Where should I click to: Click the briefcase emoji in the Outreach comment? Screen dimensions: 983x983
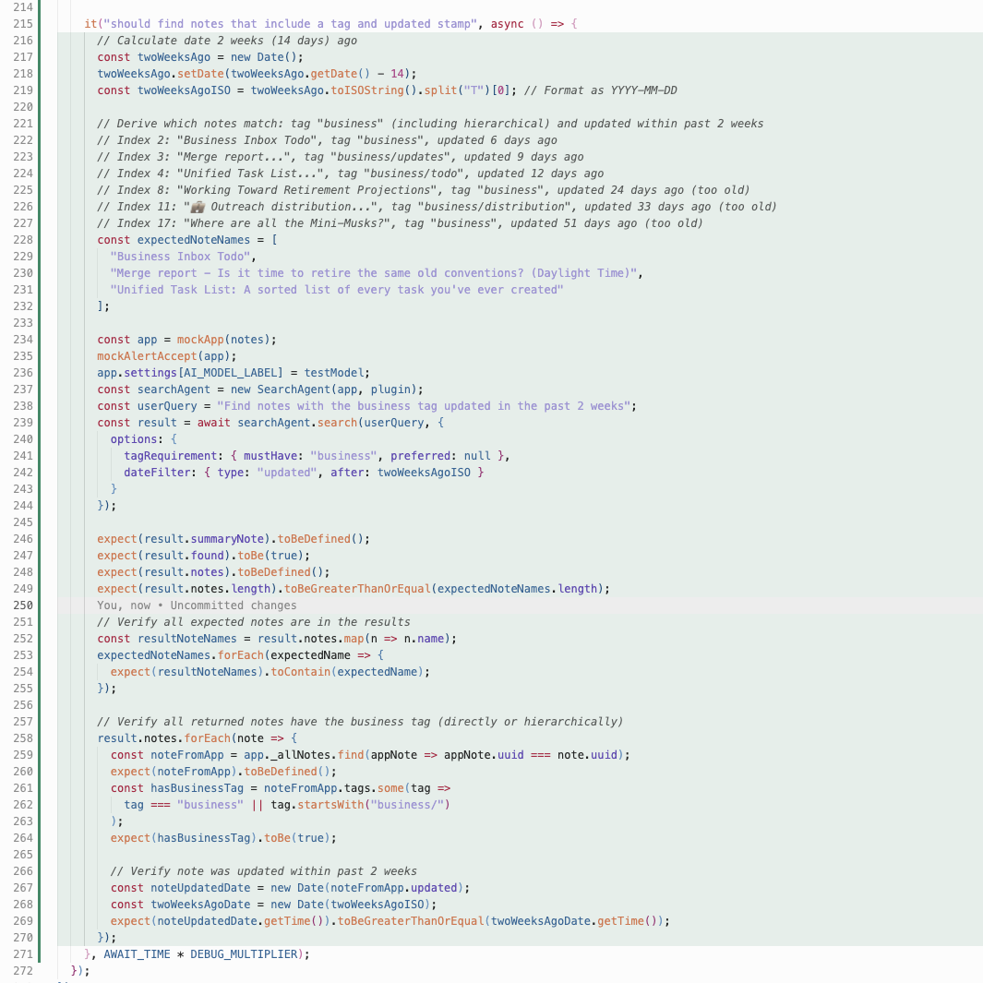coord(197,207)
